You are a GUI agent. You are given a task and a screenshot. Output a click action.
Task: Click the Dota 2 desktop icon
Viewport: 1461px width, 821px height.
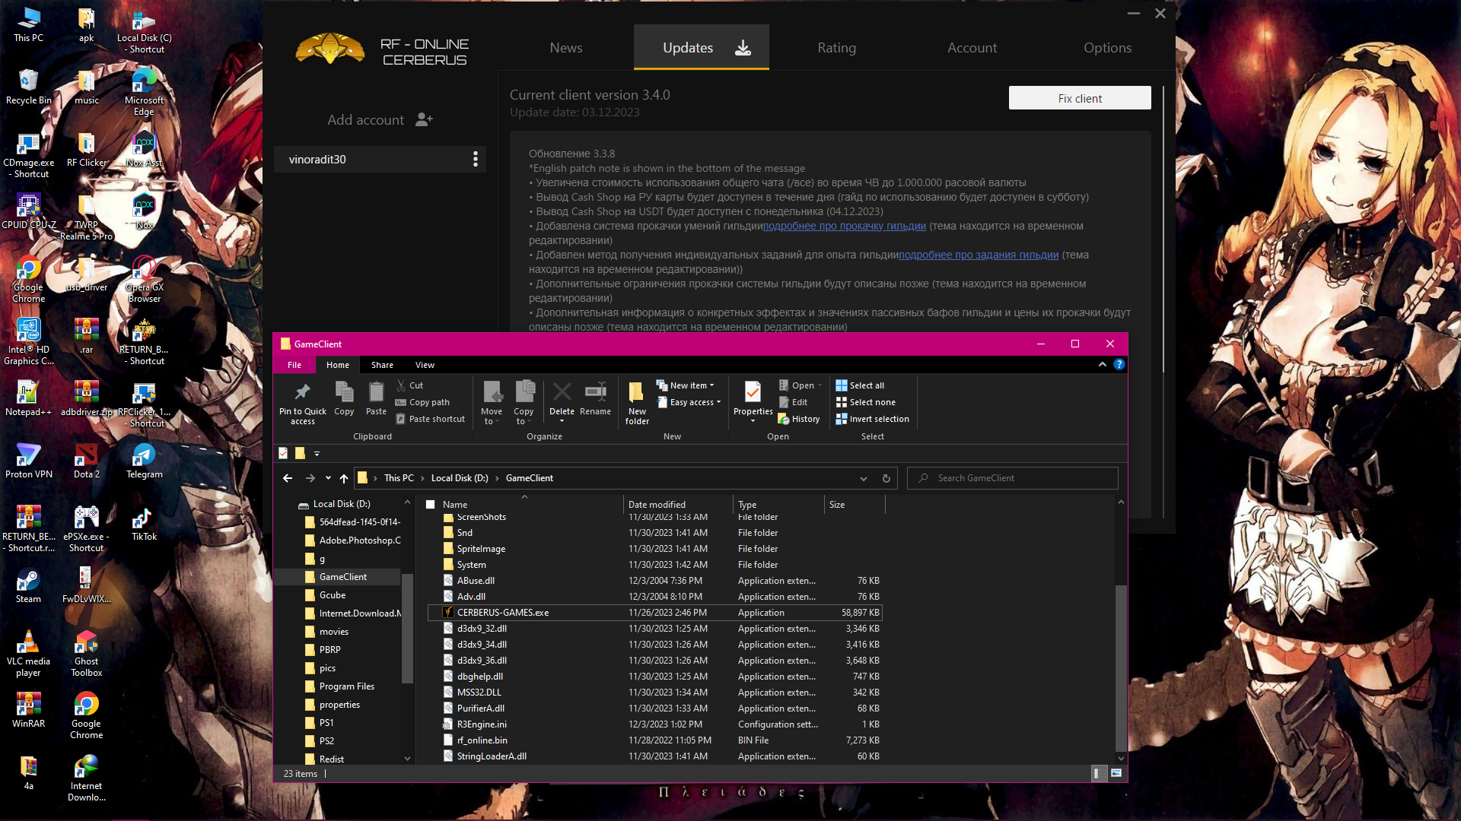(x=86, y=461)
